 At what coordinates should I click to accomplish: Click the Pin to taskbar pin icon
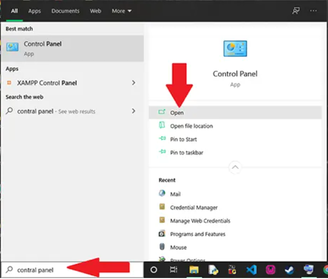click(x=162, y=152)
